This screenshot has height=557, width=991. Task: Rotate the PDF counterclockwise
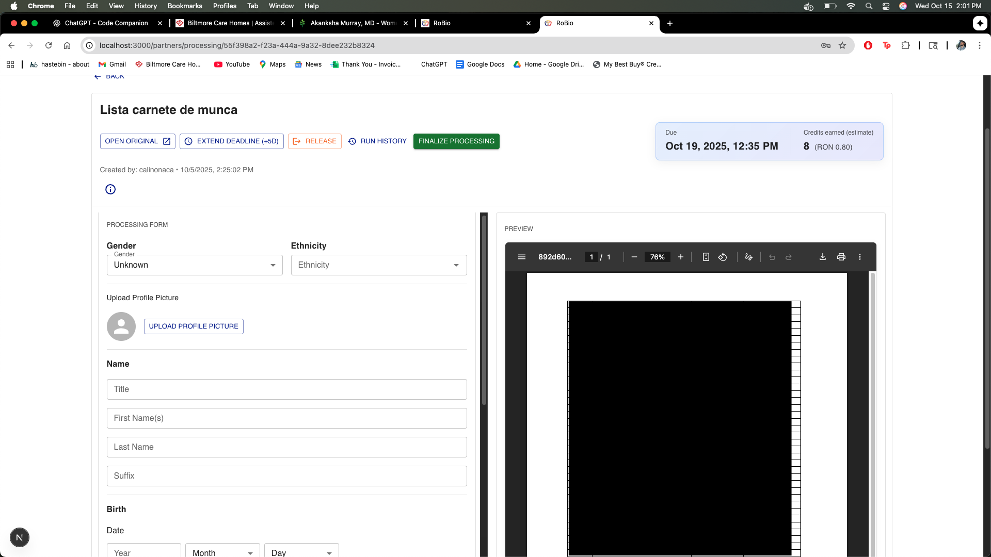pyautogui.click(x=722, y=257)
